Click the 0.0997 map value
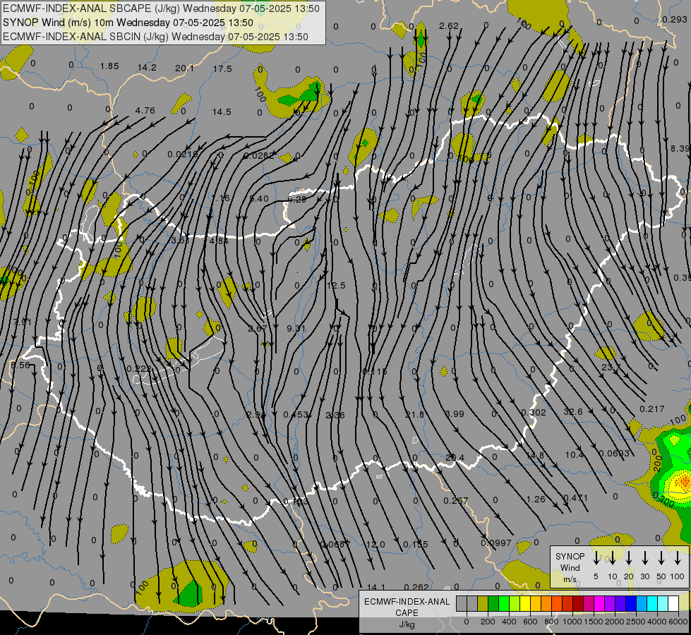The width and height of the screenshot is (691, 635). pos(496,543)
